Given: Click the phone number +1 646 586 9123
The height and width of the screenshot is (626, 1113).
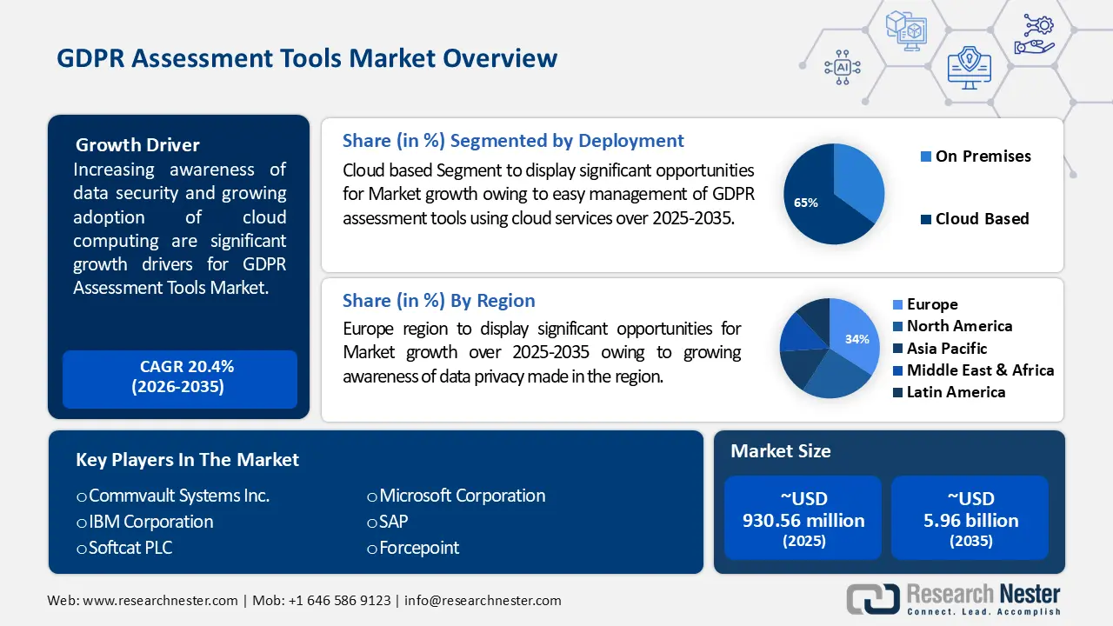Looking at the screenshot, I should point(339,601).
